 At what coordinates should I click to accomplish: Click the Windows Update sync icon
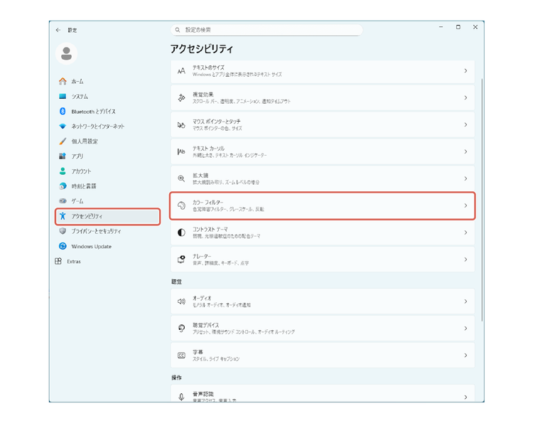point(63,246)
